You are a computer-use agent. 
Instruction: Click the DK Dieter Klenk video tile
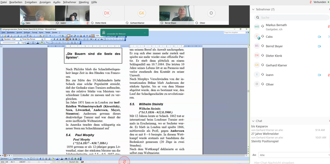tap(107, 15)
